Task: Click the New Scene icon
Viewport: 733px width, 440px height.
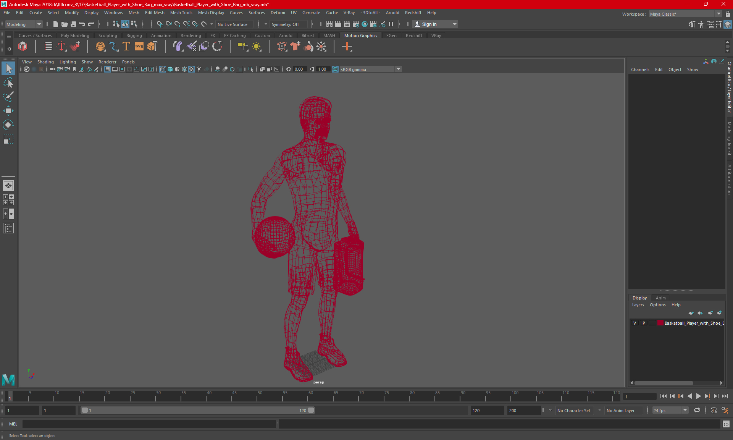Action: pyautogui.click(x=56, y=24)
